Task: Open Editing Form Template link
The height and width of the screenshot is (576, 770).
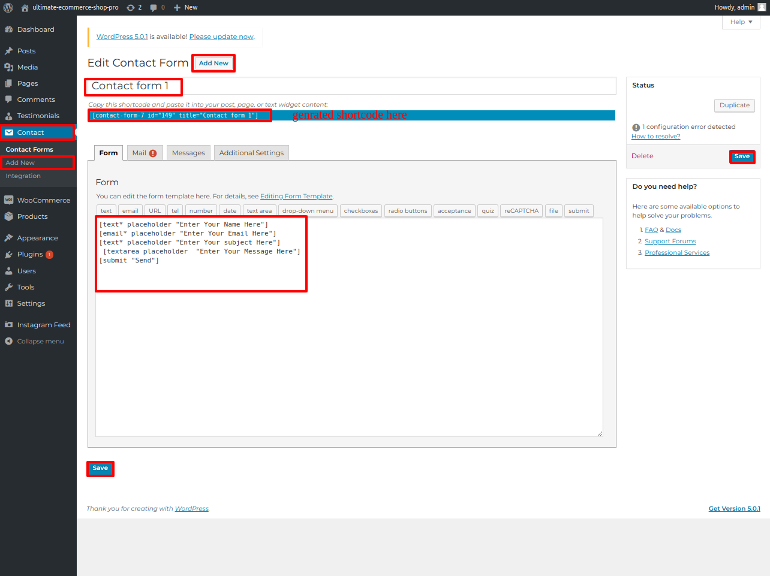Action: [x=296, y=196]
